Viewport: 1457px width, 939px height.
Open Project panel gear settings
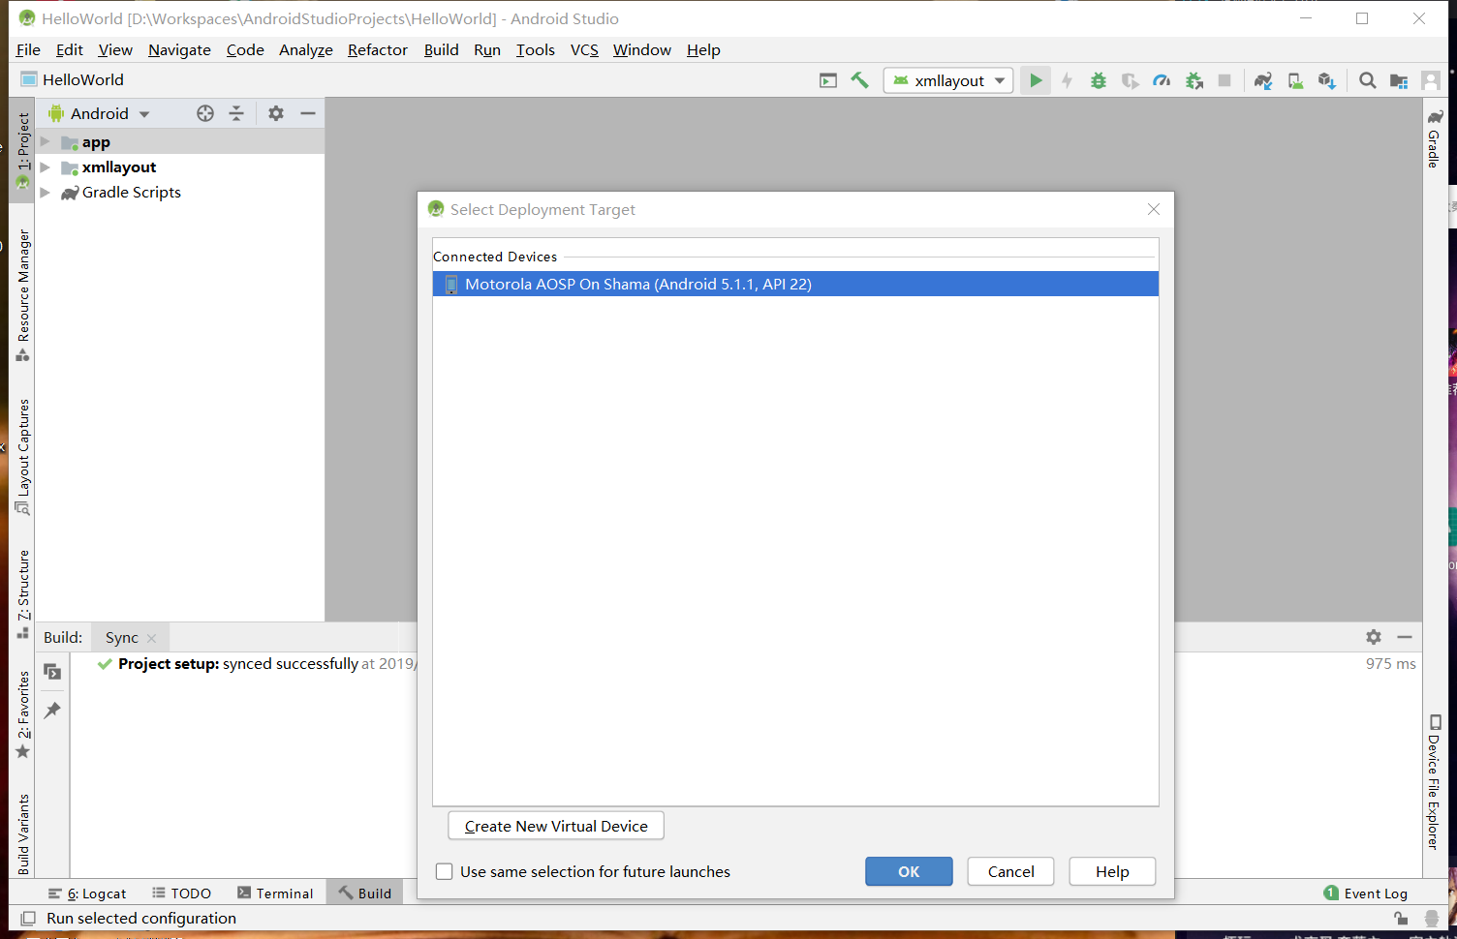(x=276, y=113)
